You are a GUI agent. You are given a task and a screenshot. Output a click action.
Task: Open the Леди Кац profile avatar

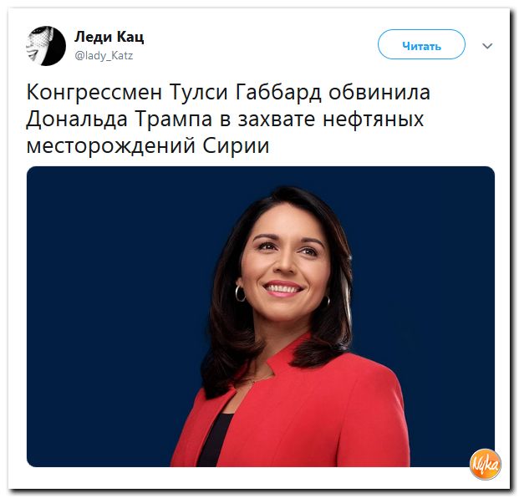[x=46, y=46]
